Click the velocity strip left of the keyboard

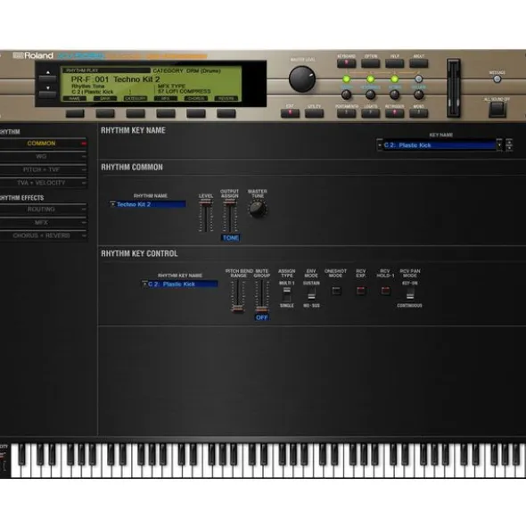click(4, 460)
